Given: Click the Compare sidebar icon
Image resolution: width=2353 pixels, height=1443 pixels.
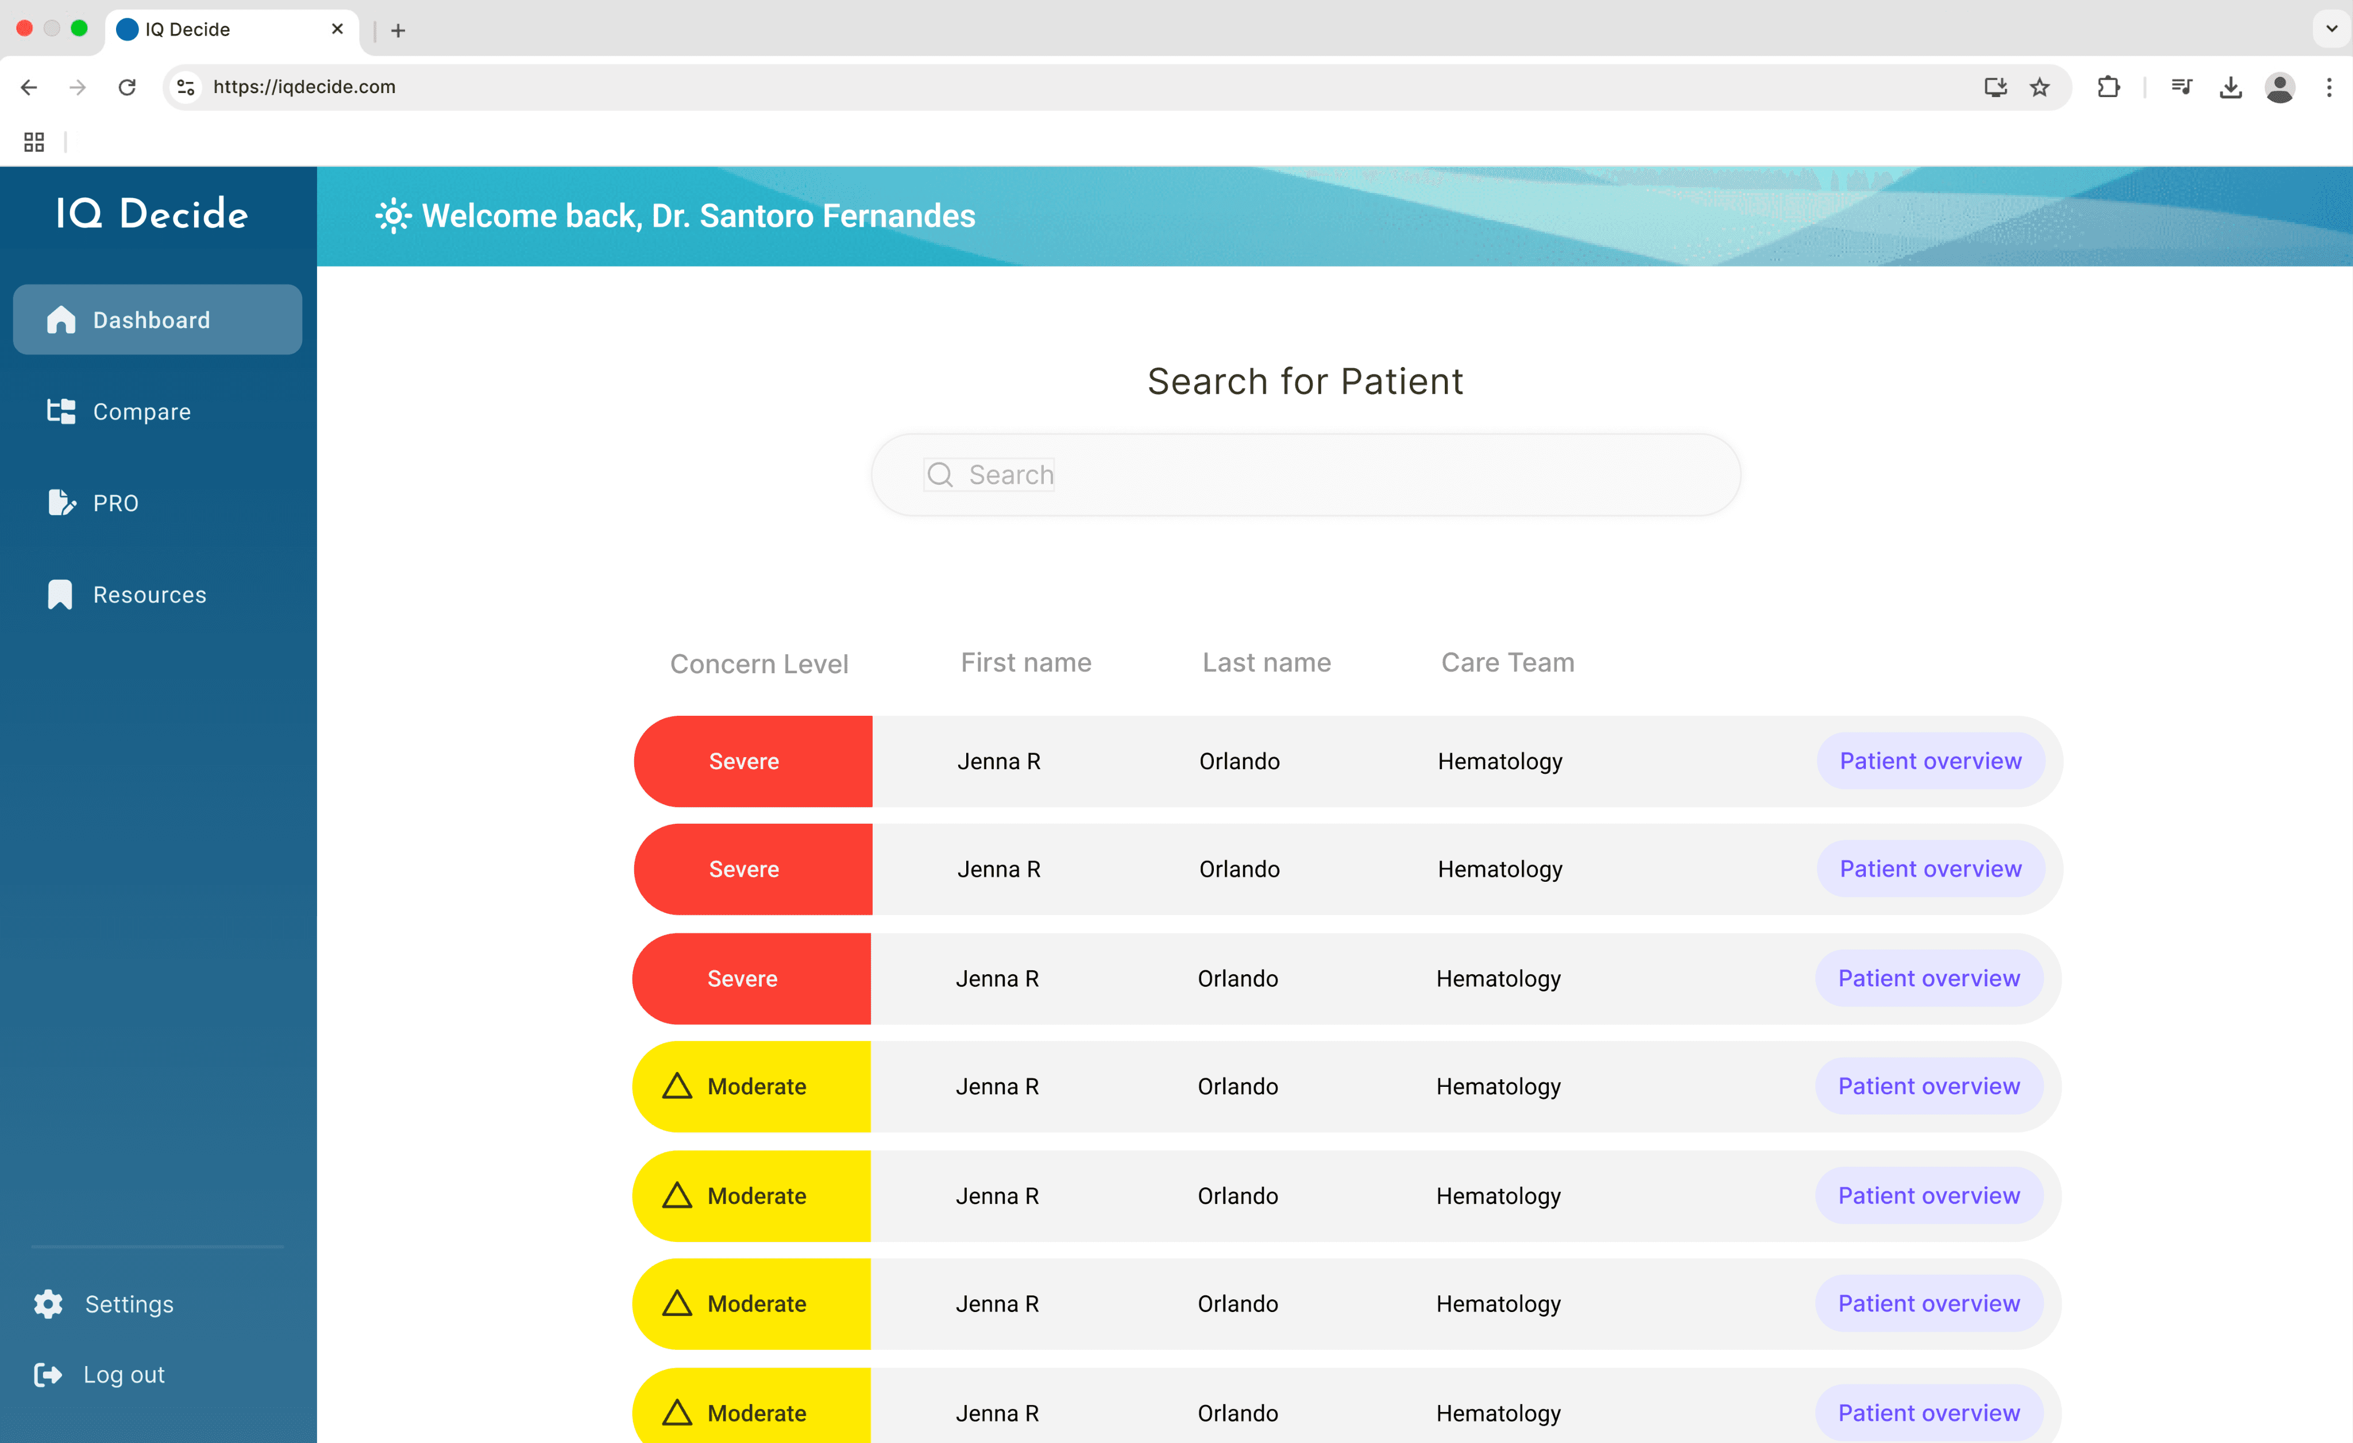Looking at the screenshot, I should coord(61,412).
